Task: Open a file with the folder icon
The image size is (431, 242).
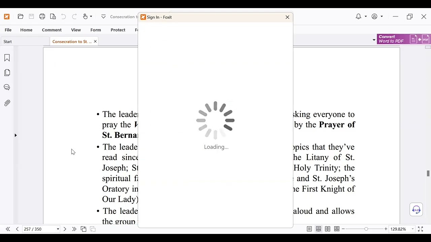Action: [x=21, y=16]
